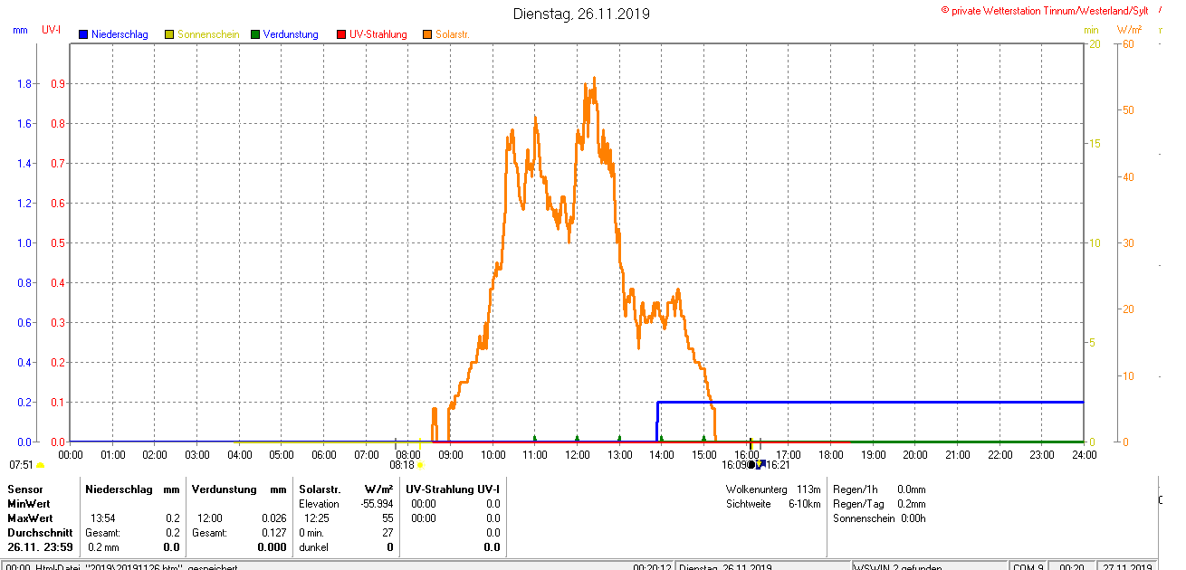Click the blue Niederschlag legend swatch
The height and width of the screenshot is (570, 1186).
[x=83, y=34]
